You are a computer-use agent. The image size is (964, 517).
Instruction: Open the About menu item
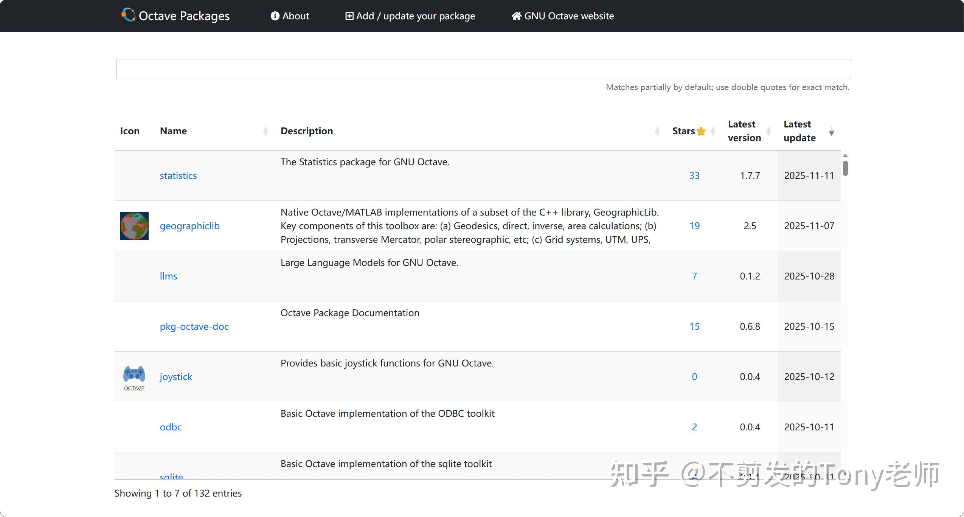point(290,16)
